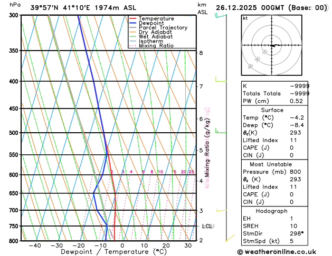Click the 700 pressure level label

click(15, 210)
